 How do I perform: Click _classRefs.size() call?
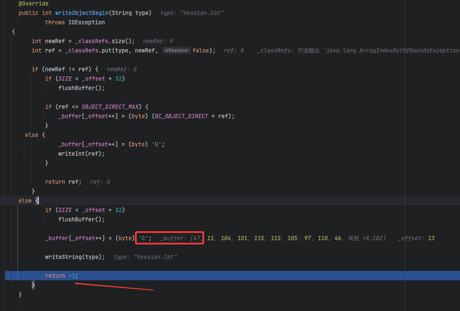pyautogui.click(x=105, y=41)
